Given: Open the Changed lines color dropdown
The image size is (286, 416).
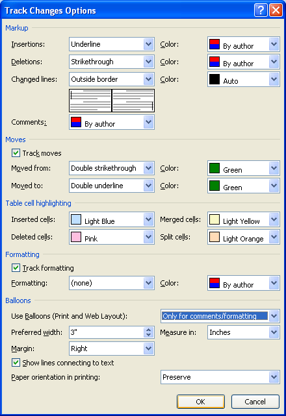Looking at the screenshot, I should click(244, 79).
